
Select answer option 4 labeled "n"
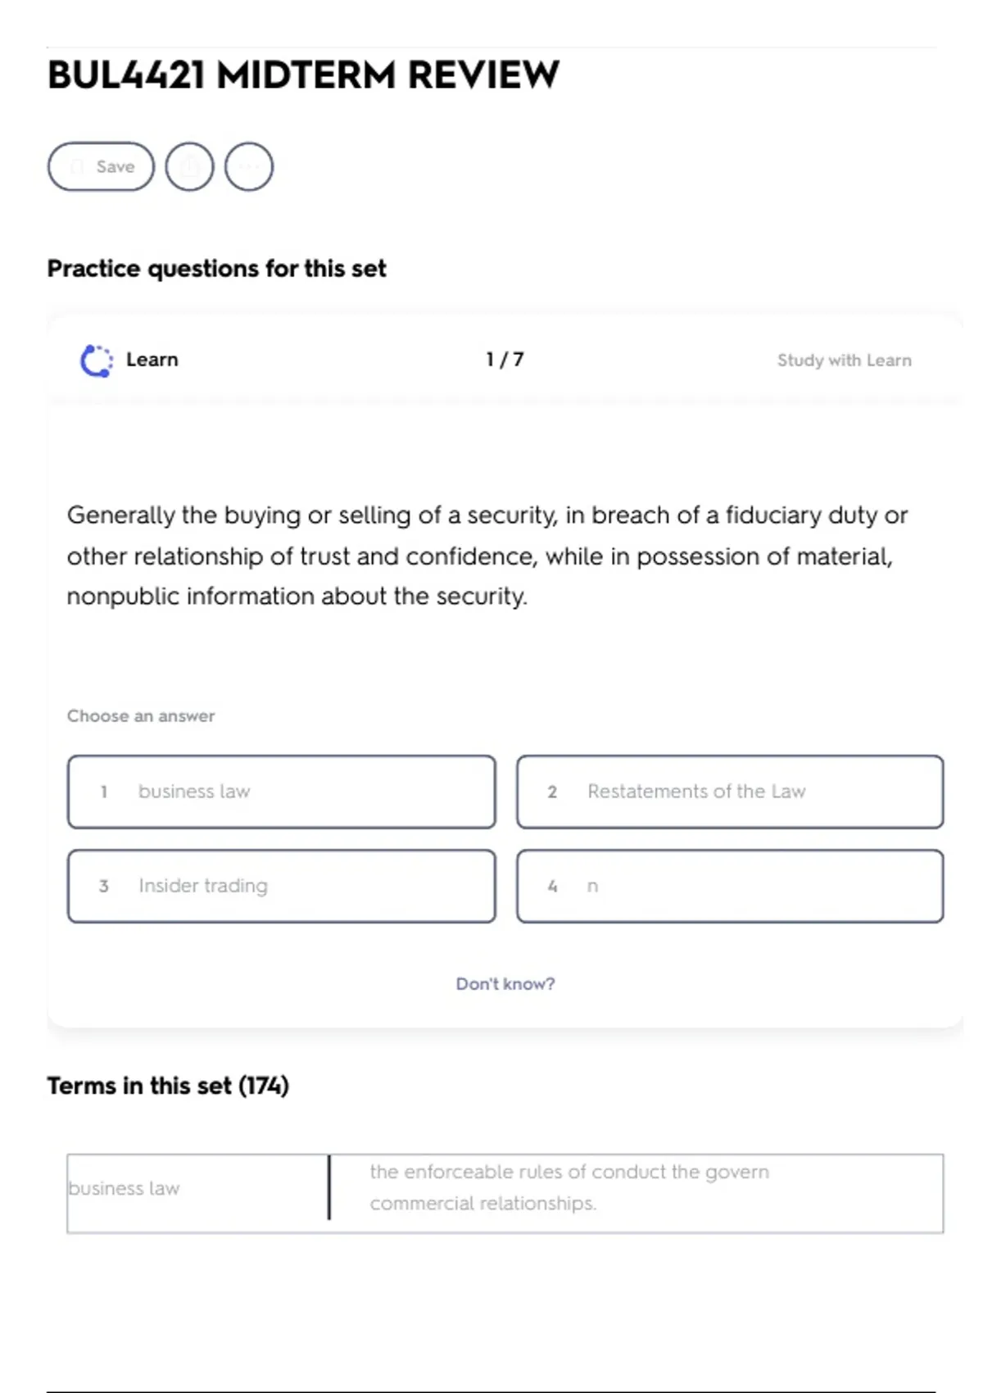[x=729, y=886]
